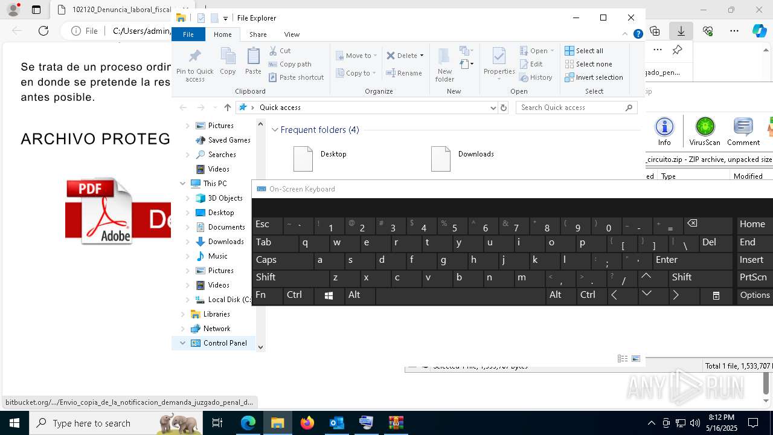This screenshot has width=773, height=435.
Task: Switch to the View ribbon tab
Action: tap(292, 34)
